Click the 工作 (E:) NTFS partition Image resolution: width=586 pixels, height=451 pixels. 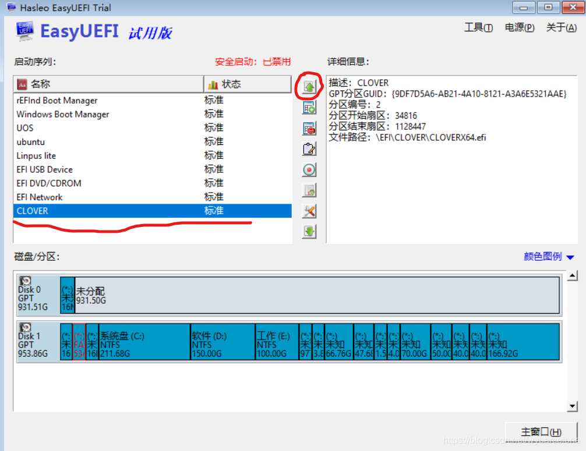coord(277,342)
